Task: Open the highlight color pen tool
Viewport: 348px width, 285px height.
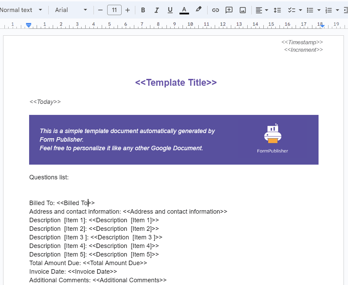Action: 198,10
